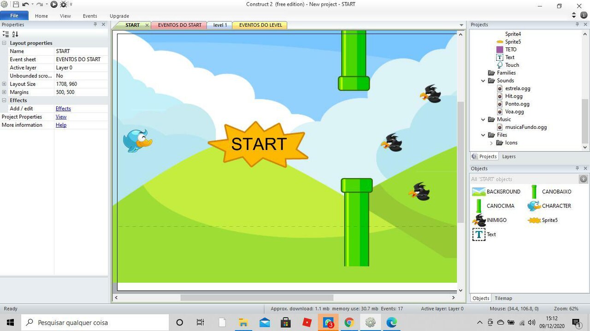590x331 pixels.
Task: Expand the Layout Size property
Action: [x=4, y=84]
